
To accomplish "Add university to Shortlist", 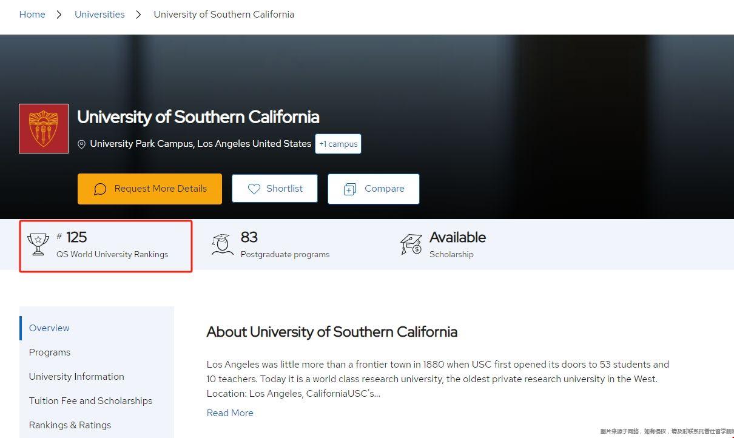I will pyautogui.click(x=275, y=189).
